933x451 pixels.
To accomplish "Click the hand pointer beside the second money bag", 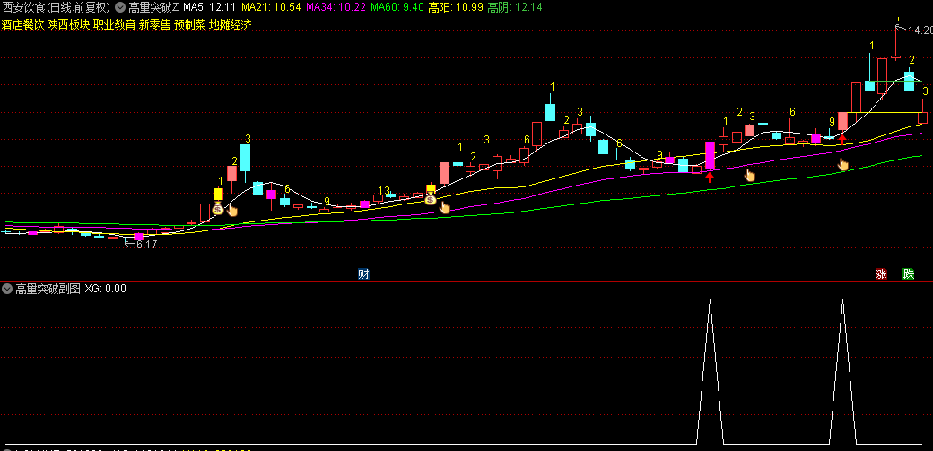I will (x=445, y=208).
